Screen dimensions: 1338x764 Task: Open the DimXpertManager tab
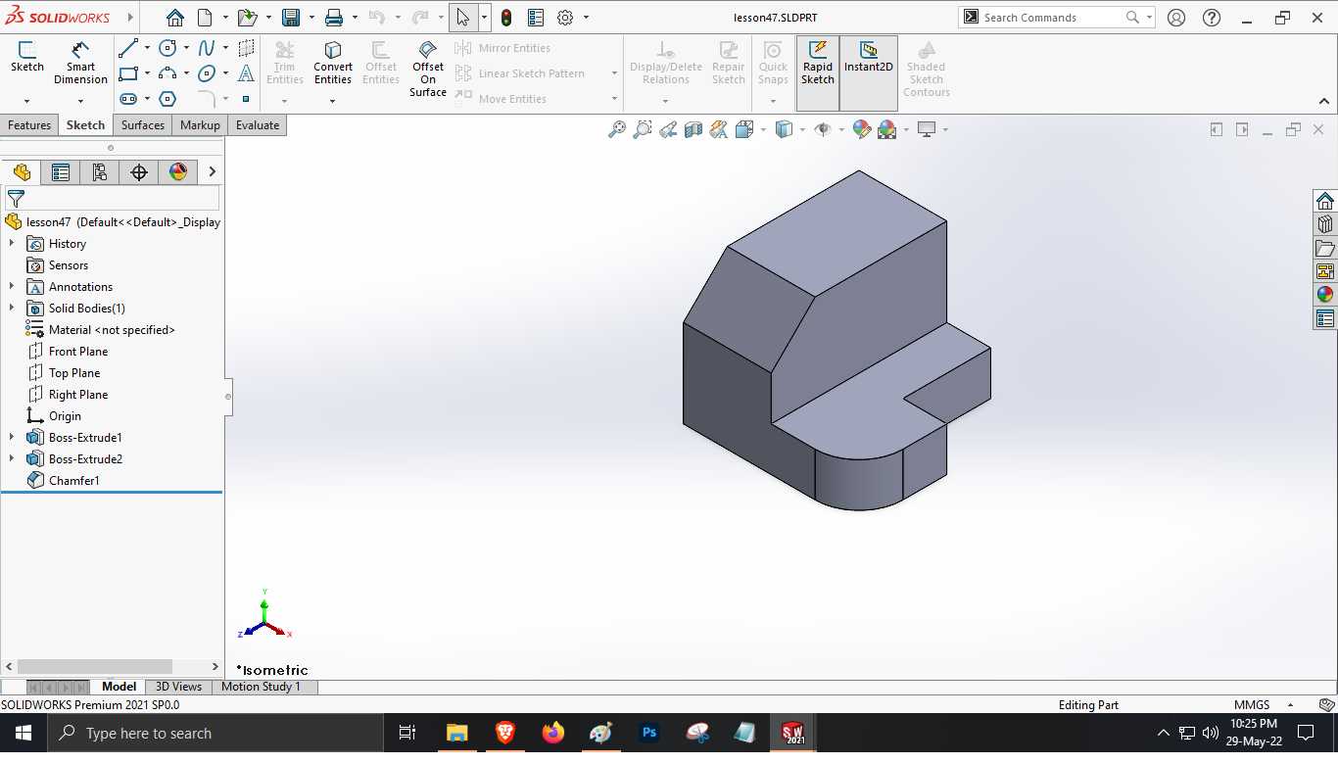139,172
